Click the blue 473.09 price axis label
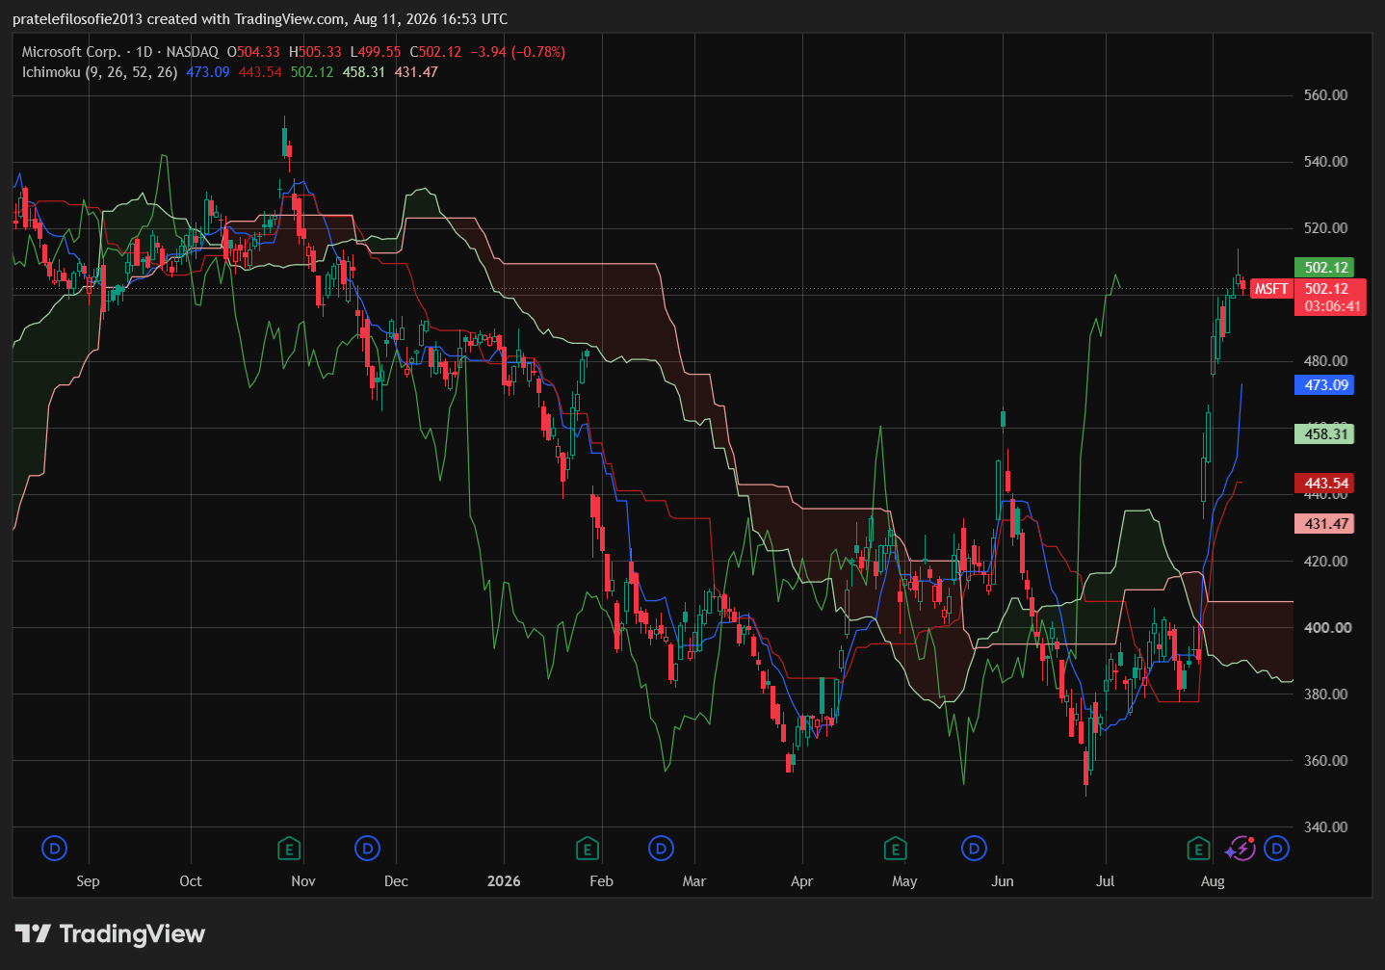Viewport: 1385px width, 970px height. tap(1324, 385)
